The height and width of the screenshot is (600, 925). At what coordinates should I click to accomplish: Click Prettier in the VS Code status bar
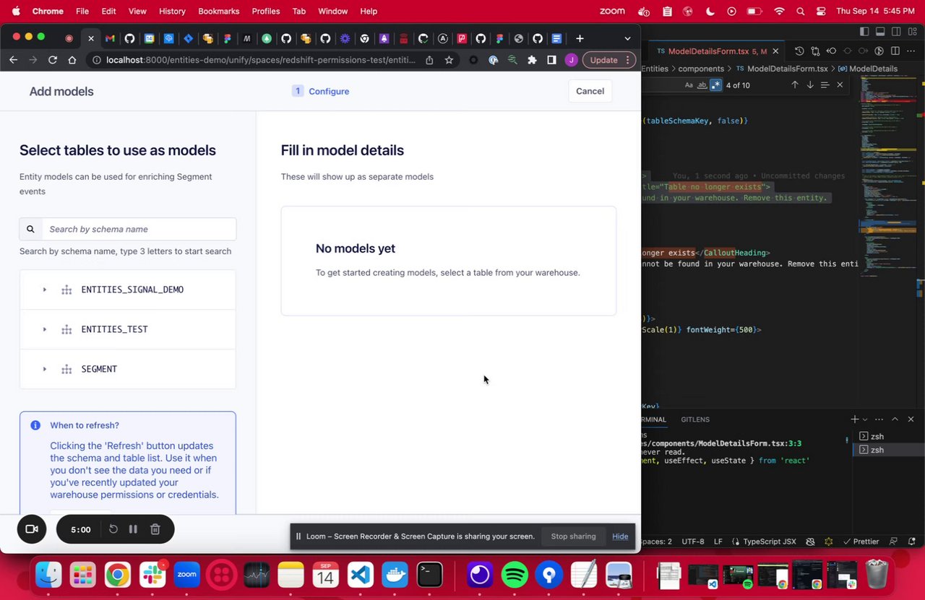click(860, 542)
